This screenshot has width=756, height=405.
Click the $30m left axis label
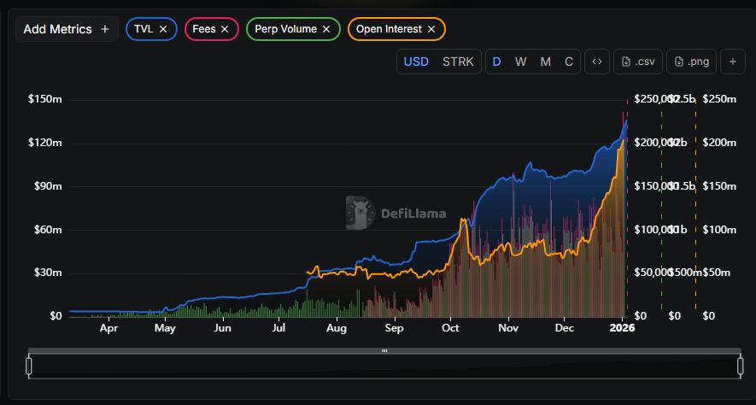(x=48, y=273)
